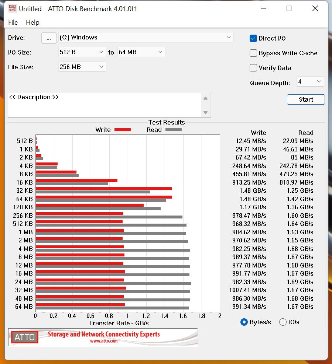332x364 pixels.
Task: Open the Help menu
Action: [x=32, y=22]
